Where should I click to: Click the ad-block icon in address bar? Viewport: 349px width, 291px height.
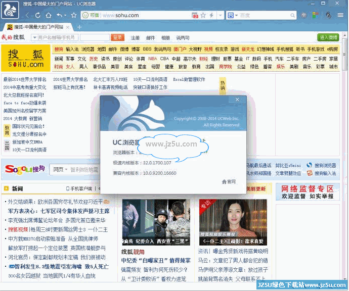pos(195,15)
